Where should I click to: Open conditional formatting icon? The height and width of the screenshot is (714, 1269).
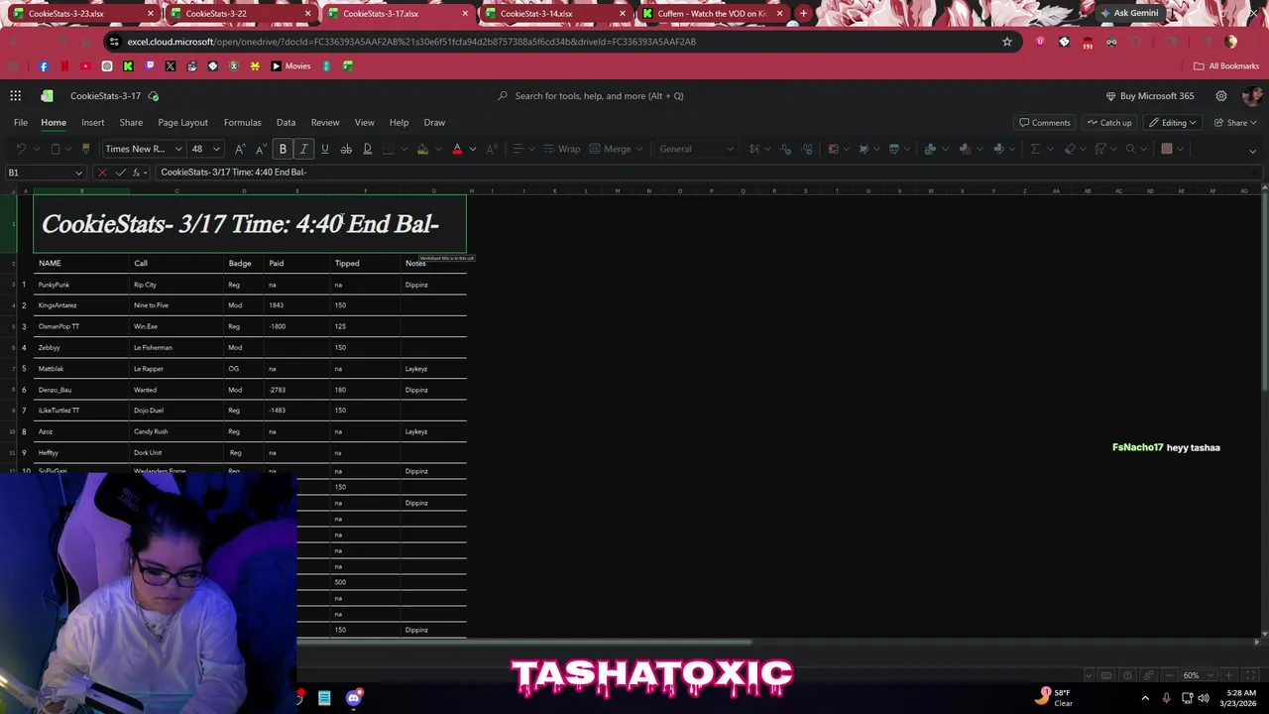[833, 149]
